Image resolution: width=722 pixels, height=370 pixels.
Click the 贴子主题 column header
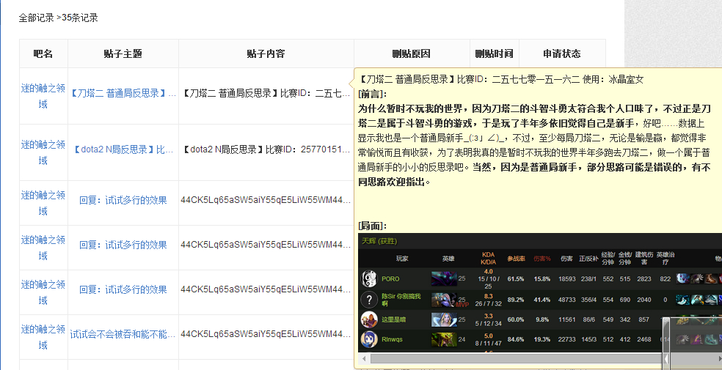point(123,53)
